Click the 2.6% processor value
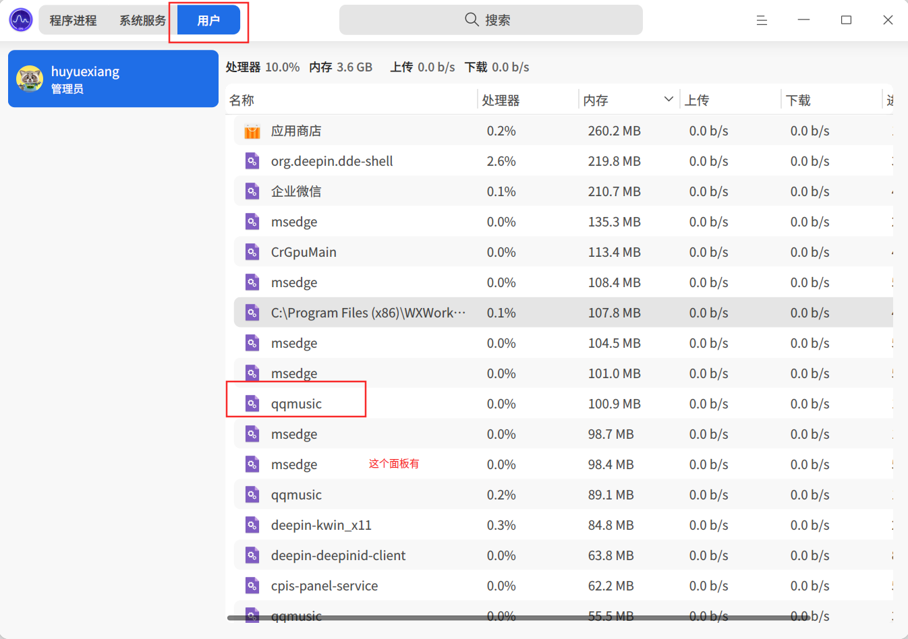 [501, 161]
